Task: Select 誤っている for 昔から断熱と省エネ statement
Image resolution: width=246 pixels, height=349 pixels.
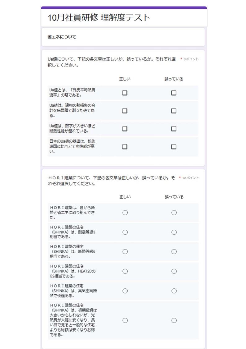Action: point(174,213)
